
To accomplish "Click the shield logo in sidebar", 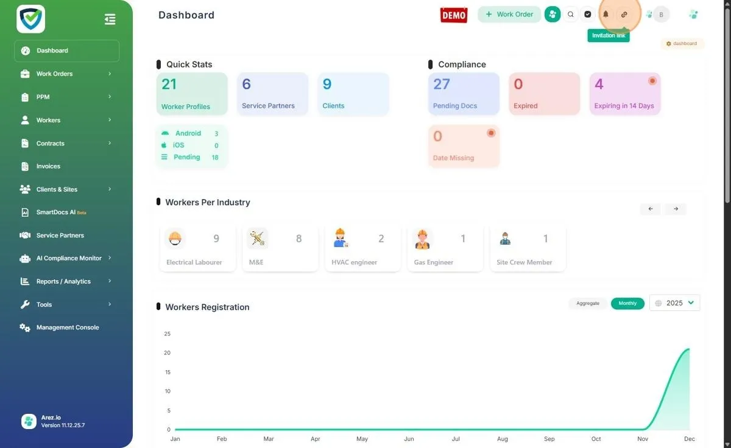I will [x=30, y=19].
